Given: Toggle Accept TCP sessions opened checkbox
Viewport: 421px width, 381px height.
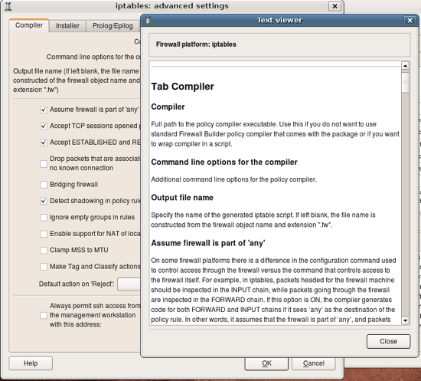Looking at the screenshot, I should pyautogui.click(x=44, y=126).
